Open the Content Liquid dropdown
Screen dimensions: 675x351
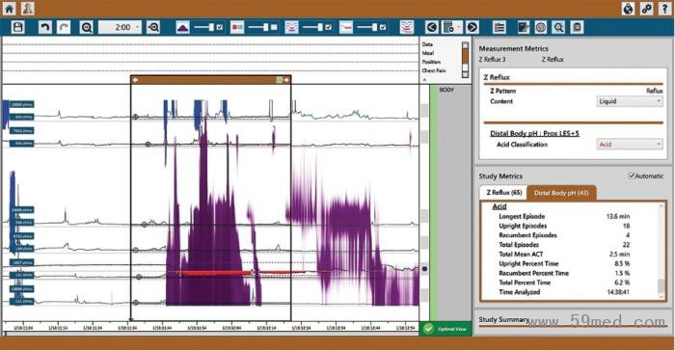point(630,101)
